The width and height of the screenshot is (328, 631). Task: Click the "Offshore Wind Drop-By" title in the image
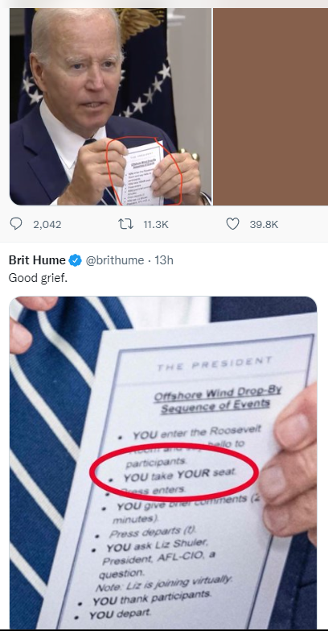[218, 393]
